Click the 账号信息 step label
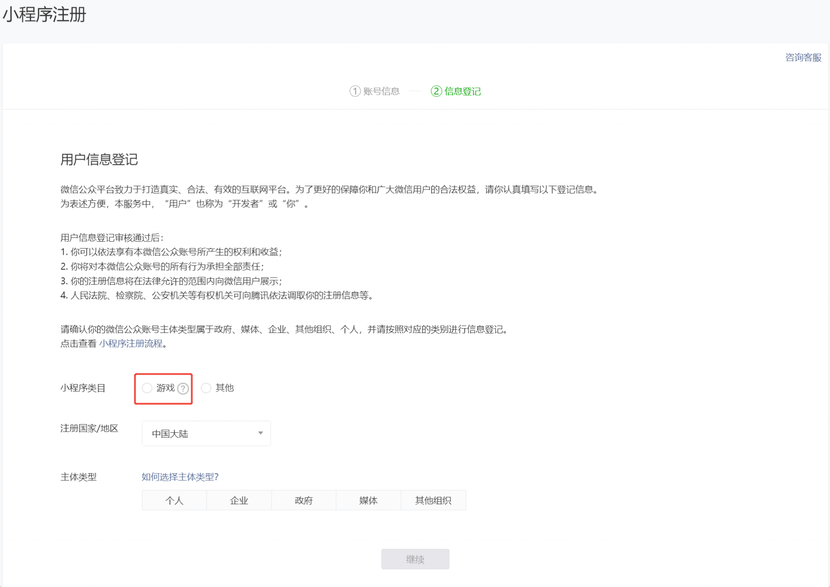The width and height of the screenshot is (830, 587). point(381,91)
